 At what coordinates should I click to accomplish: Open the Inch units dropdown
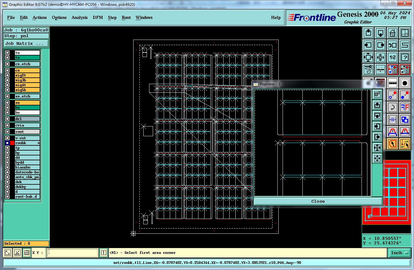[x=400, y=253]
